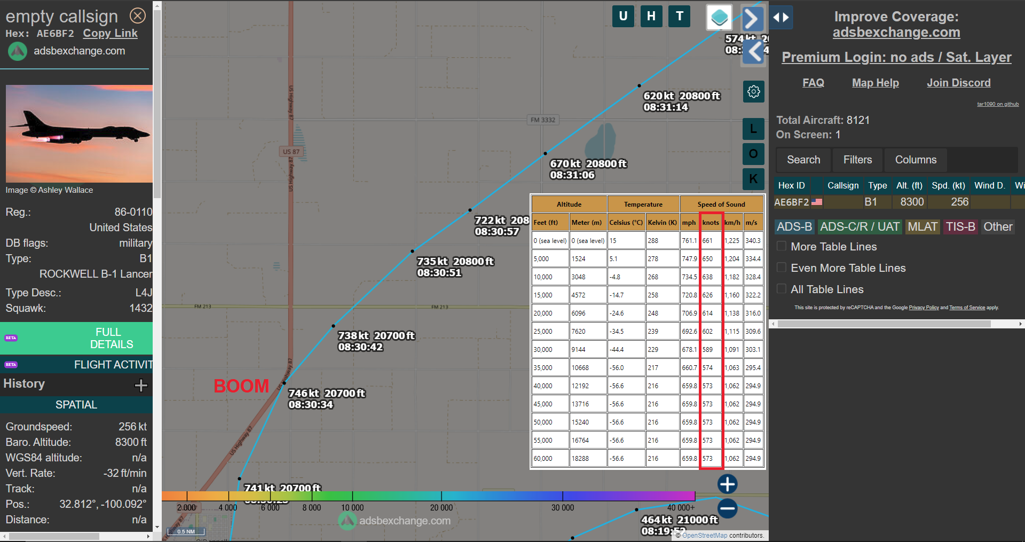The image size is (1025, 542).
Task: Toggle ADS-B source filter
Action: tap(794, 227)
